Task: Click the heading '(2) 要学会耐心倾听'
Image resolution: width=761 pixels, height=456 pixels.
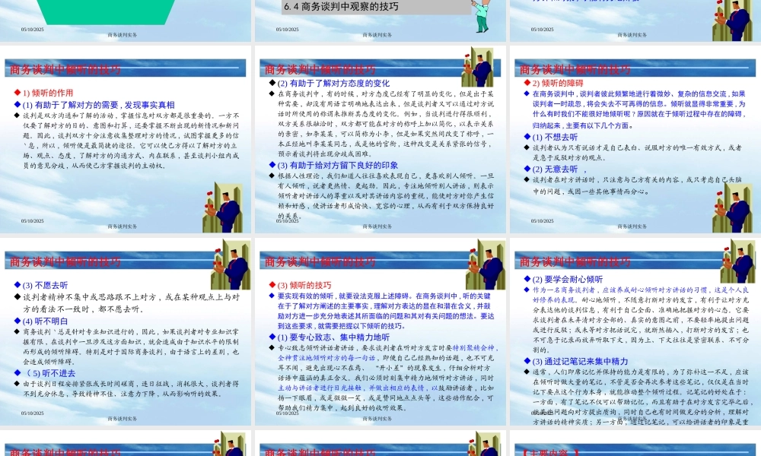Action: (568, 280)
